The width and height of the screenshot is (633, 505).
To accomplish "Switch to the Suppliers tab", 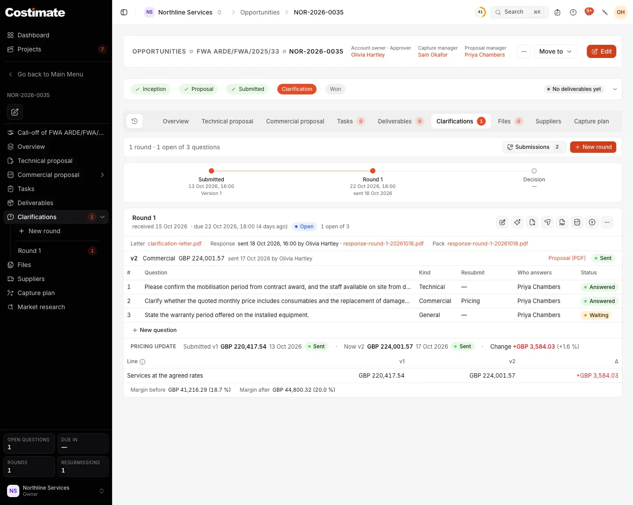I will tap(548, 121).
